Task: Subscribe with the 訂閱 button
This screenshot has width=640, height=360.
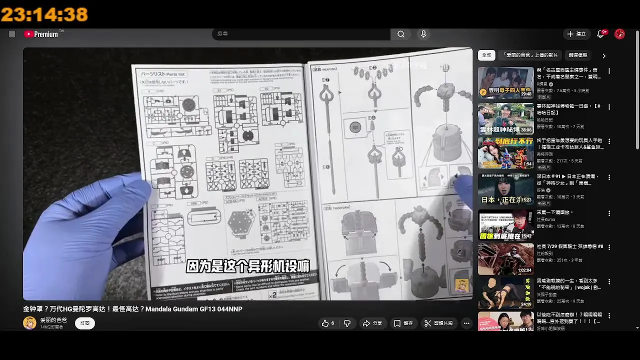Action: click(x=85, y=323)
